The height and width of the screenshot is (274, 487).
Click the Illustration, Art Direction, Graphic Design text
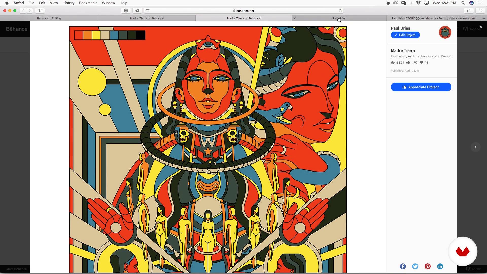(x=421, y=56)
